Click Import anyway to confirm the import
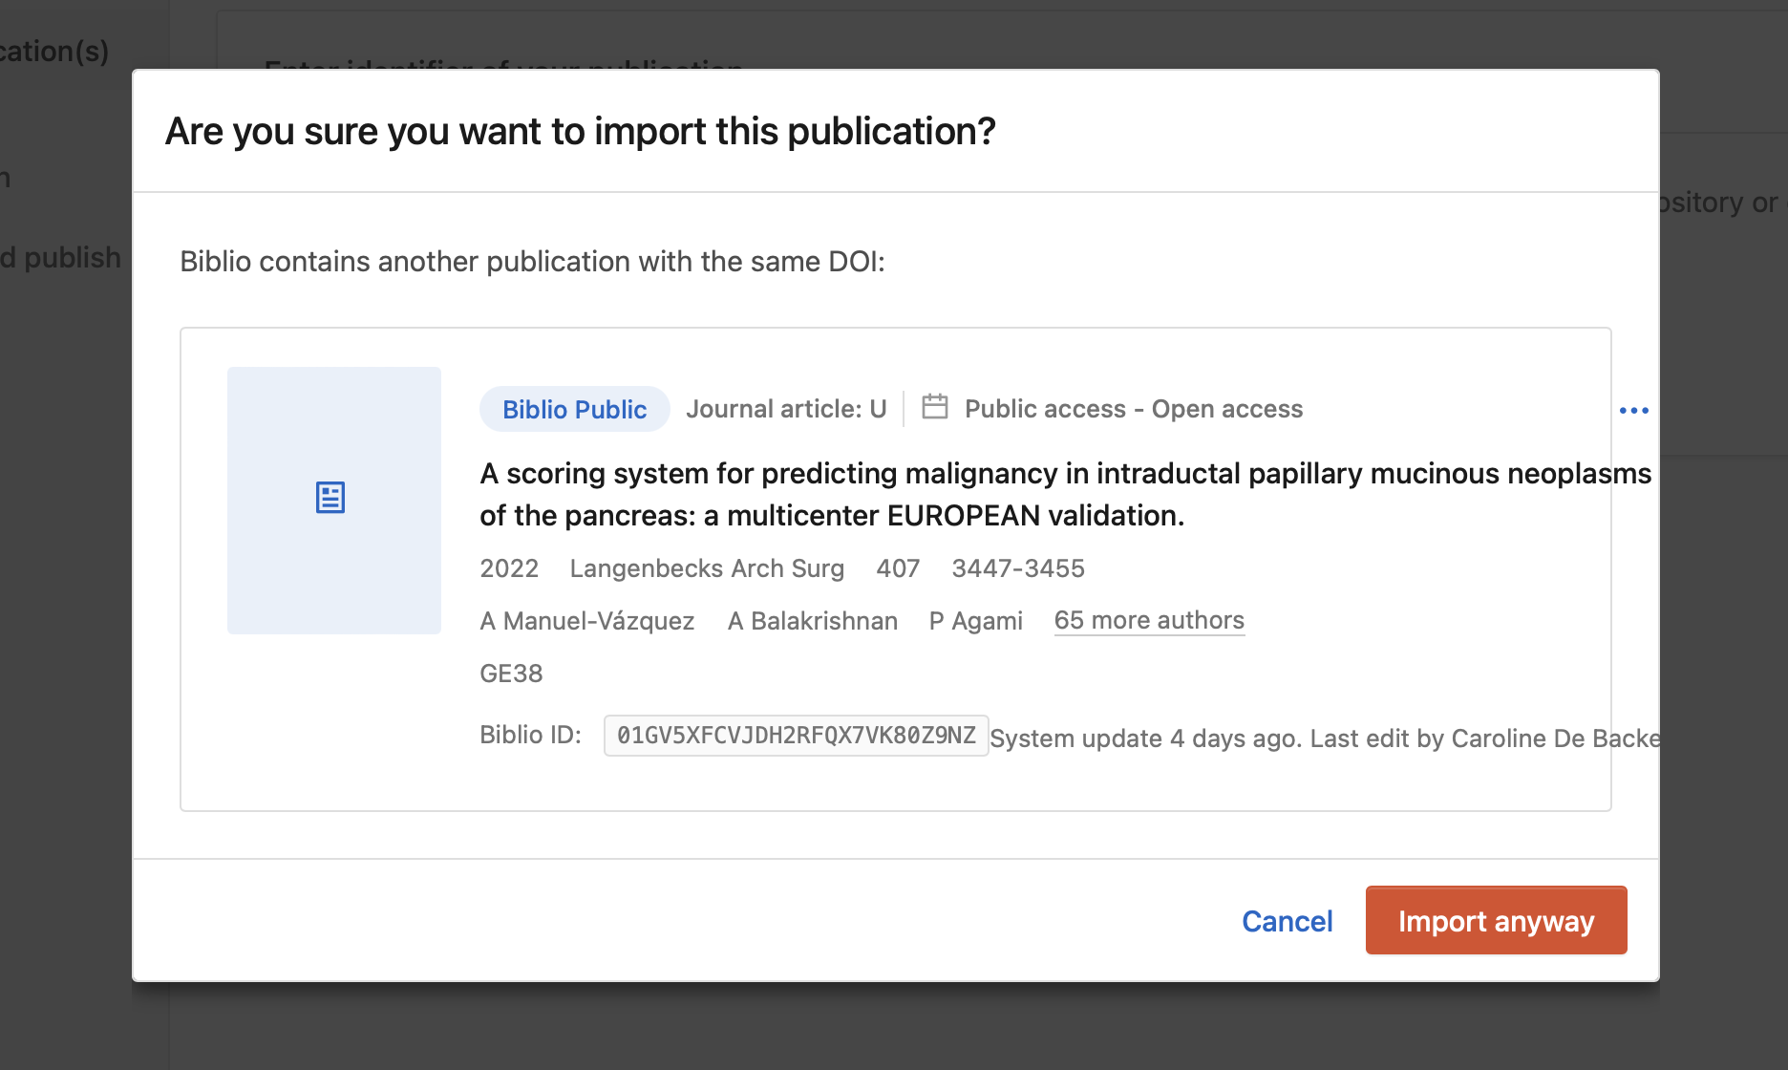Viewport: 1788px width, 1070px height. coord(1495,920)
